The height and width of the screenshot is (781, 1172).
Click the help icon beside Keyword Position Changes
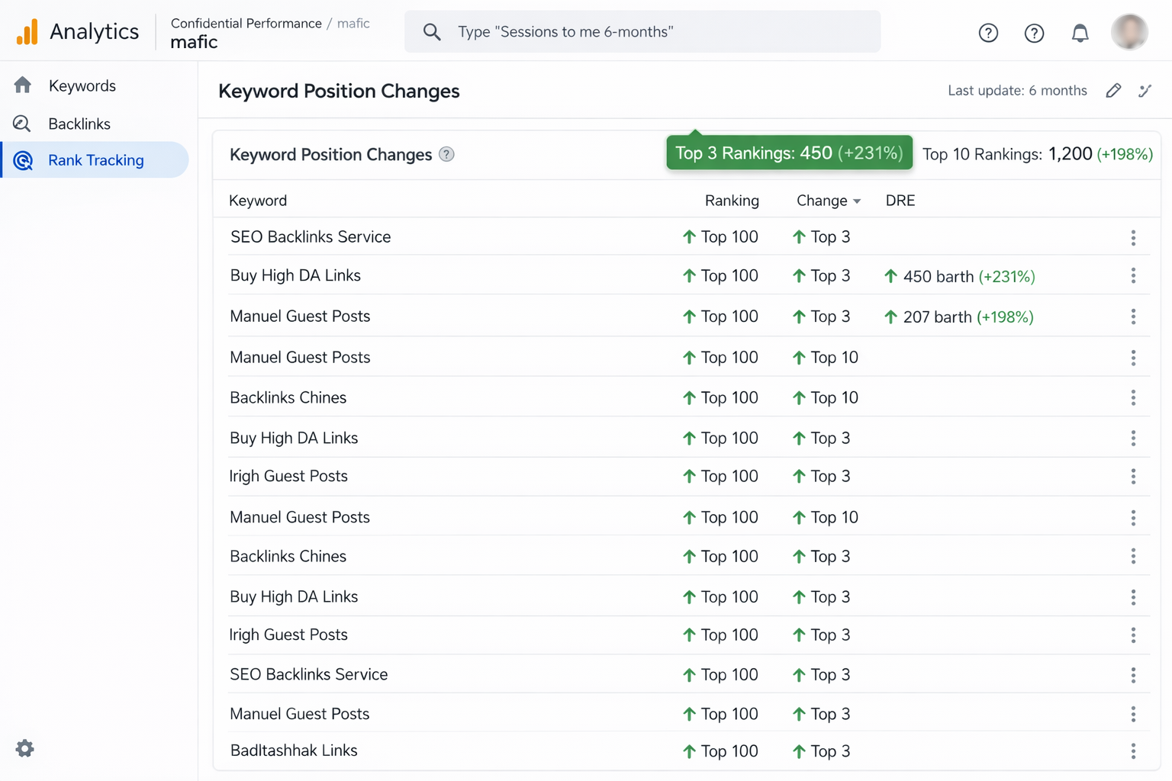point(447,155)
